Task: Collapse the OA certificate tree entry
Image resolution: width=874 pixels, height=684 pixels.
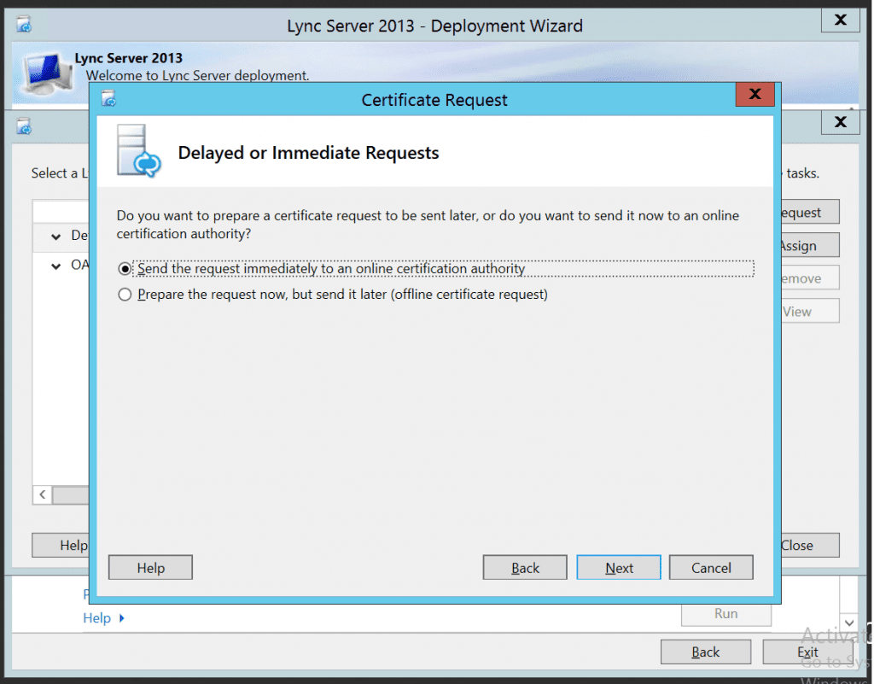Action: (x=55, y=265)
